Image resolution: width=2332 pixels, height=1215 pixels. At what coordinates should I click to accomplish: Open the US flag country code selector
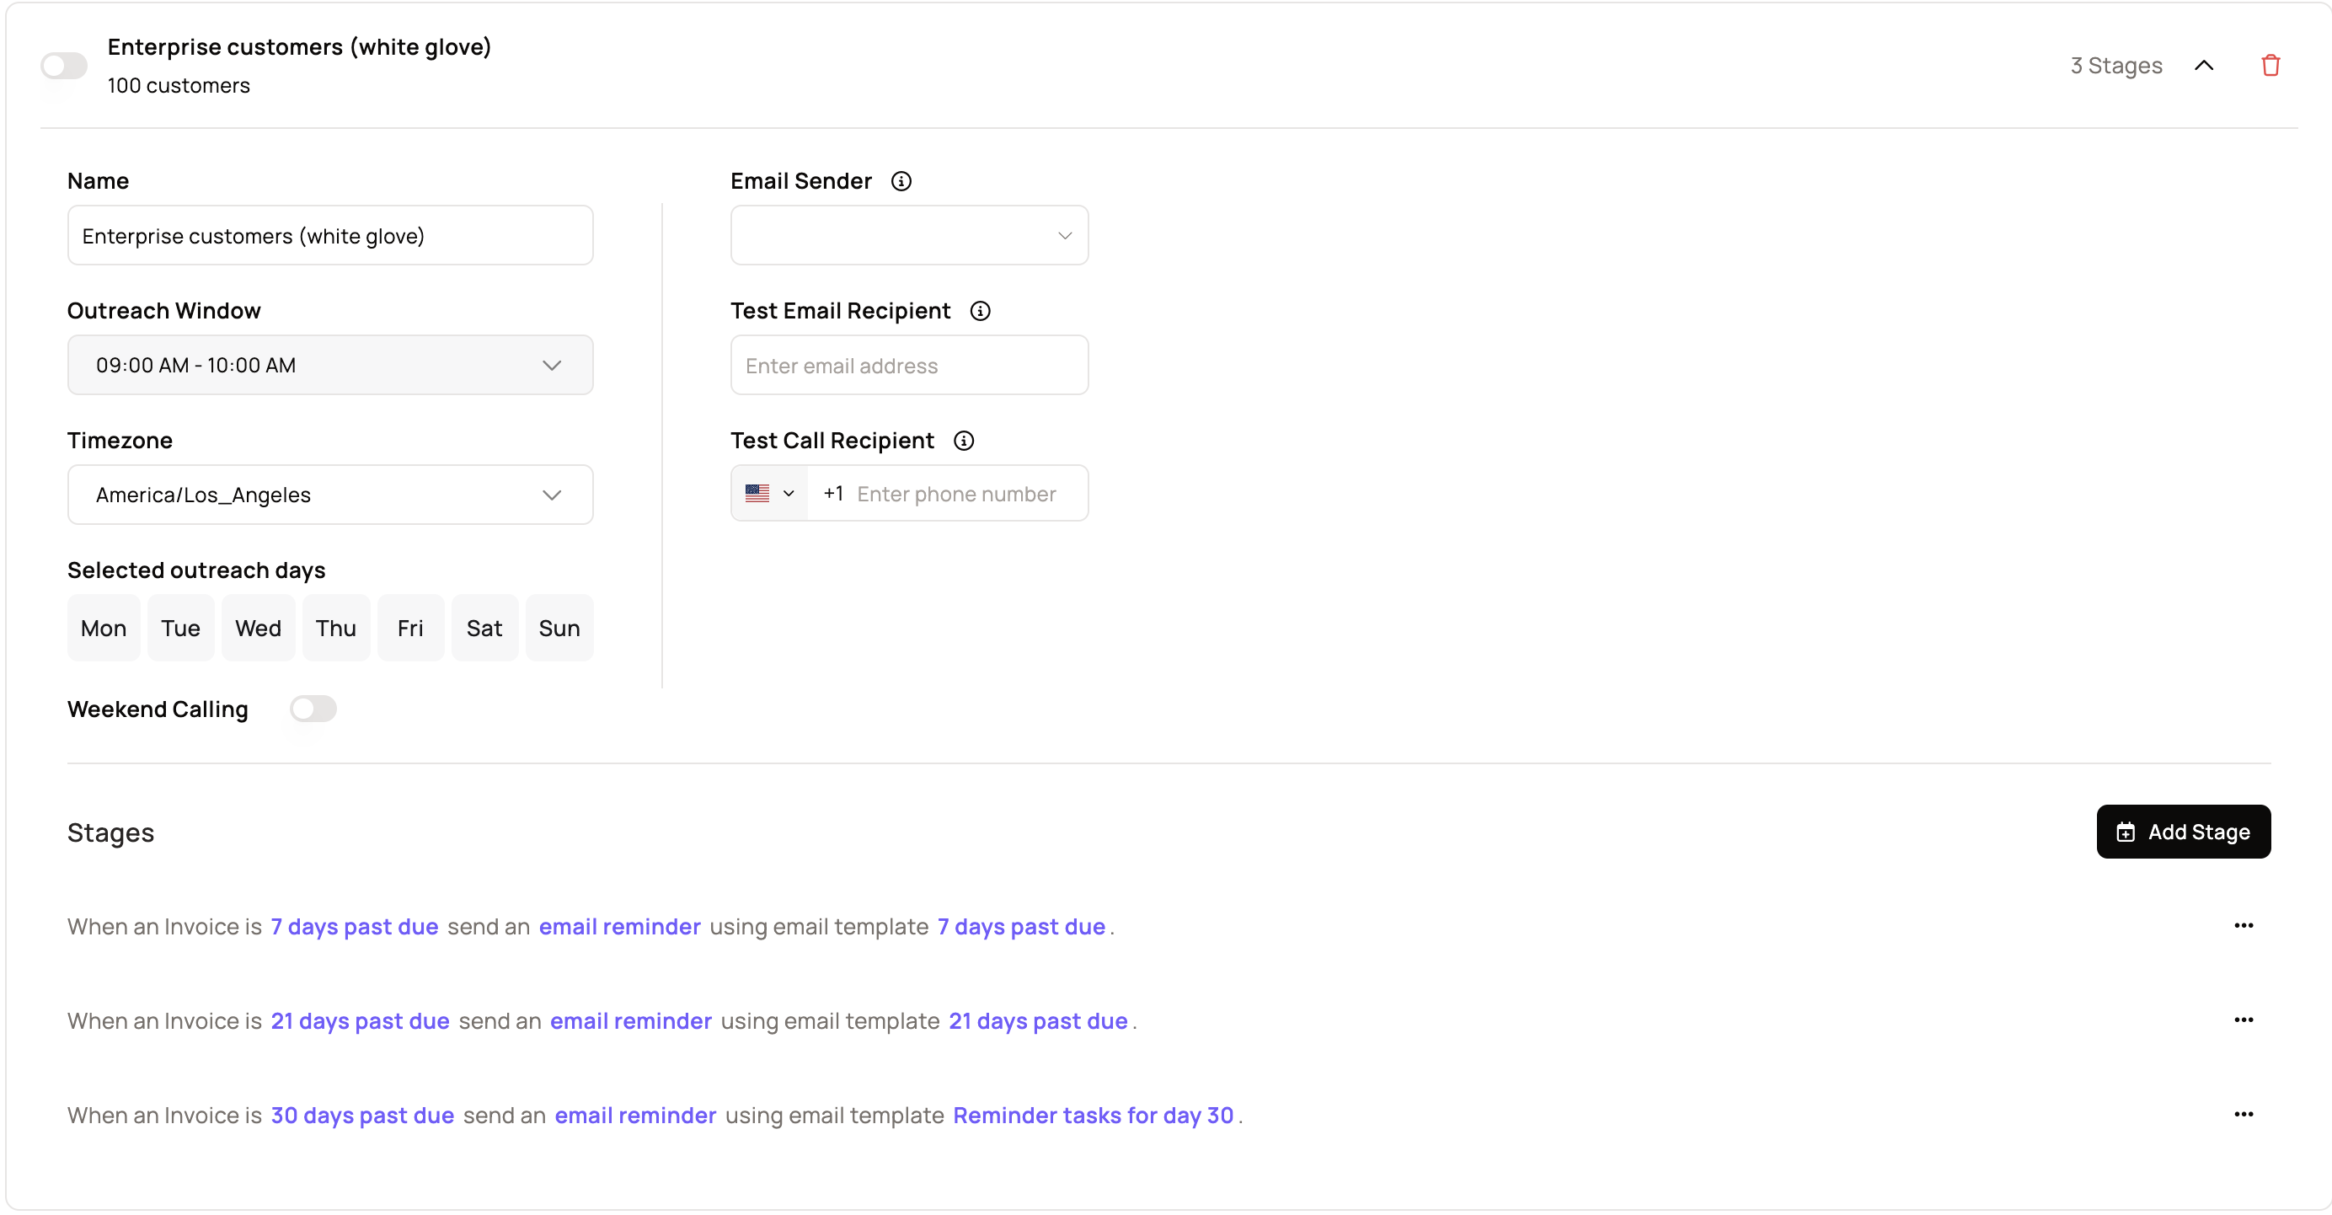(768, 494)
